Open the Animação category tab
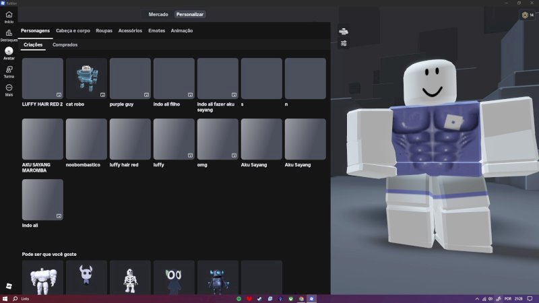Screen dimensions: 539x303 (x=182, y=30)
